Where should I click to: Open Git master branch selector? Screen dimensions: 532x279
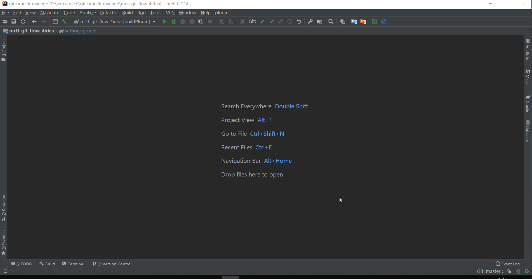point(490,271)
